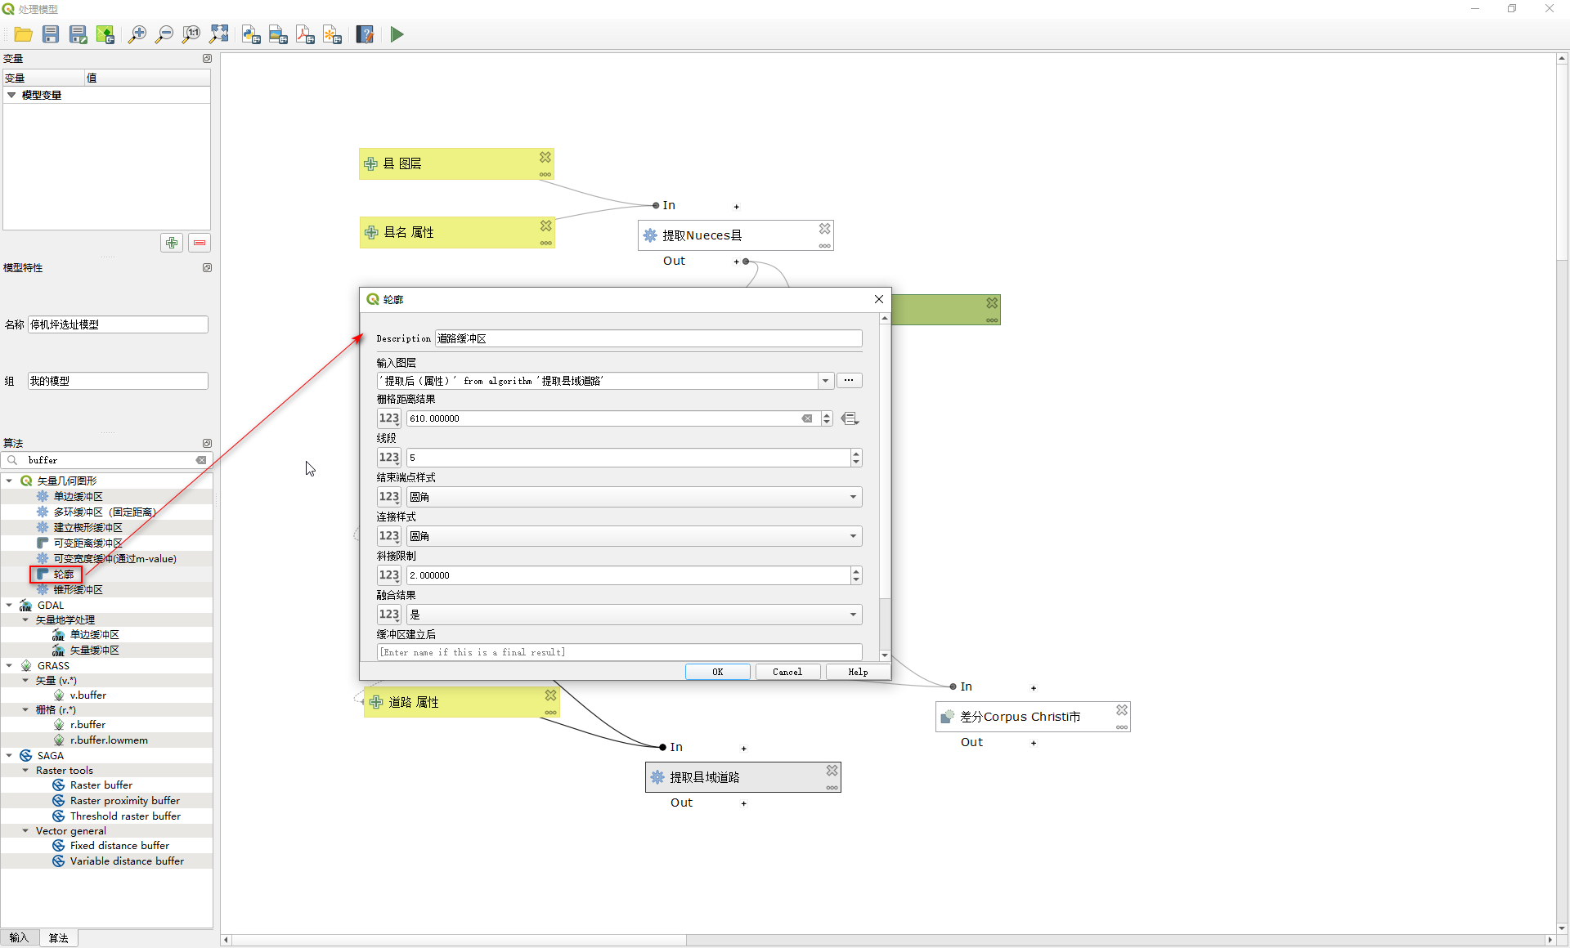Click the OK button in dialog
Viewport: 1570px width, 948px height.
(717, 672)
